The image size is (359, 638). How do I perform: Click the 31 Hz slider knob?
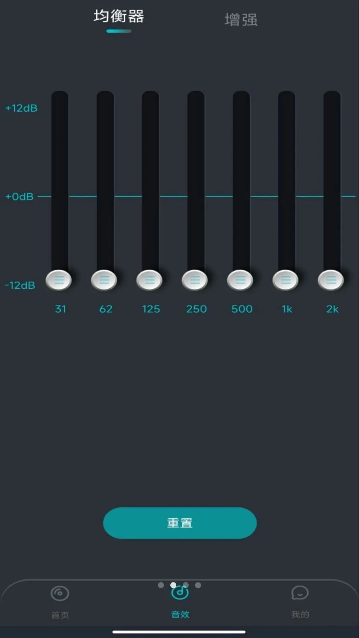pos(59,280)
